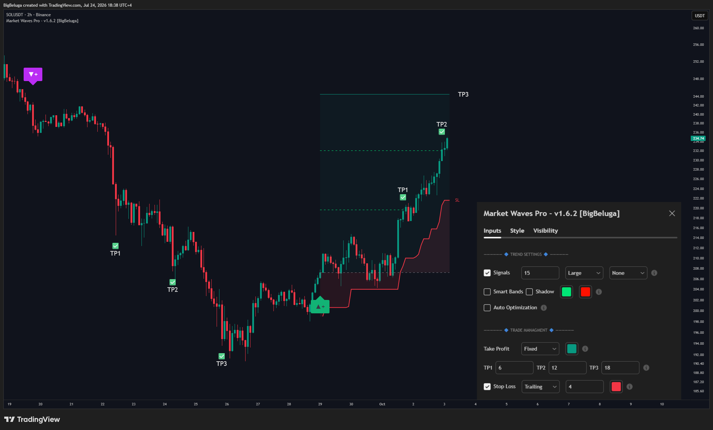Click the green checkmark above TP1 label in downtrend

[115, 246]
